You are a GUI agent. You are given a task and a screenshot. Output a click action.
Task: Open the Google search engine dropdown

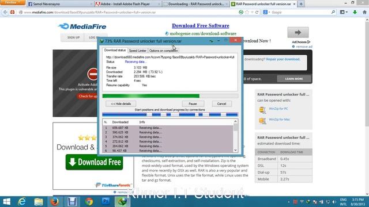(x=266, y=12)
